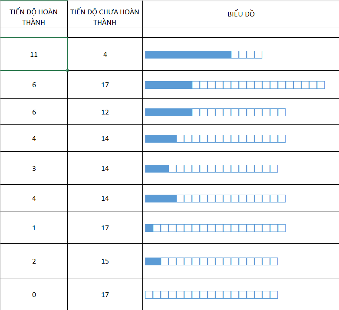Click the cell showing value 0

34,295
